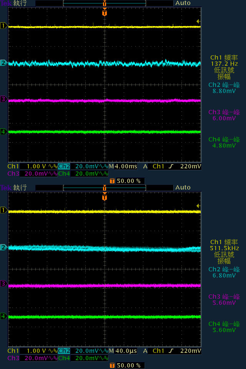Click rising edge trigger slope icon in the 40.0µs capture
Image resolution: width=246 pixels, height=369 pixels.
pos(171,351)
